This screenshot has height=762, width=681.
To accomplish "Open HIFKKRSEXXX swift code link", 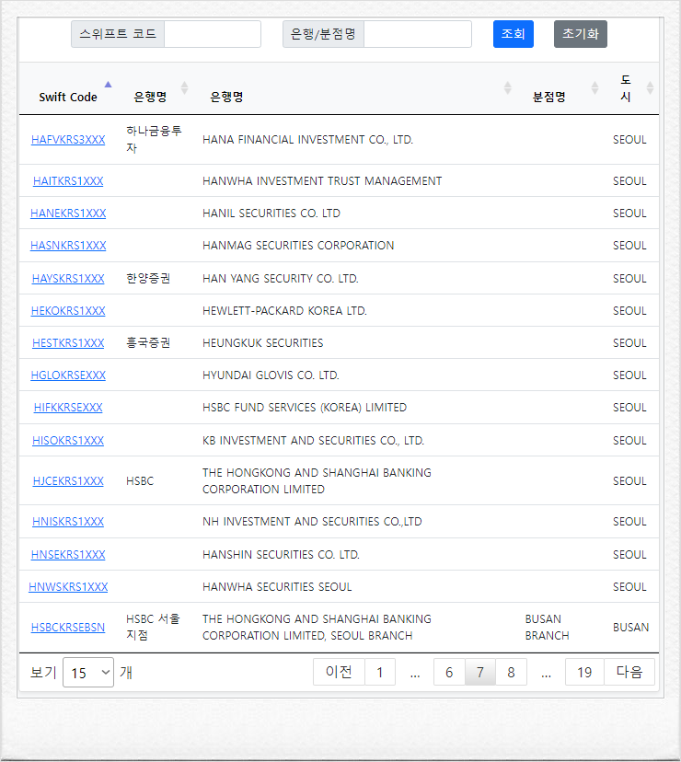I will (x=68, y=408).
